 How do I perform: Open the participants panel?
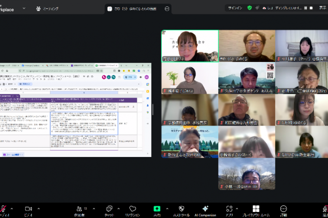pos(79,209)
